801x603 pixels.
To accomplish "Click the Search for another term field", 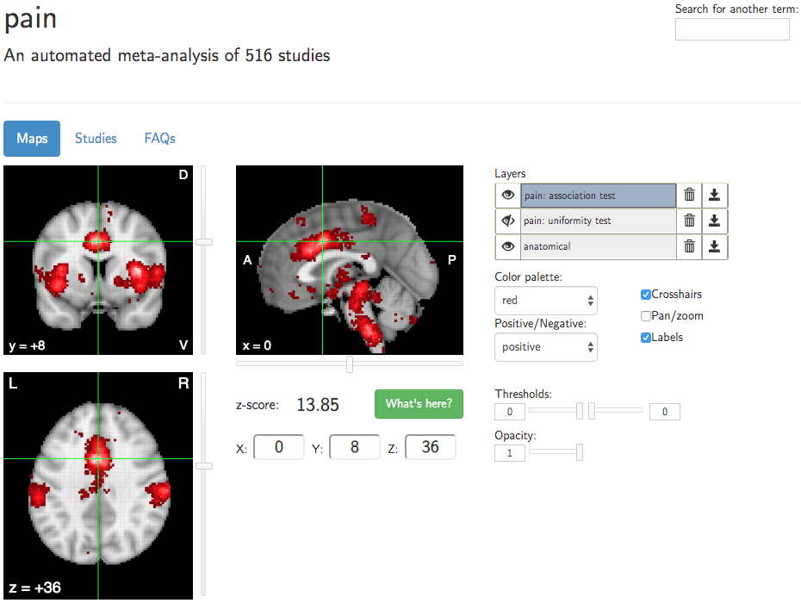I will pos(732,29).
